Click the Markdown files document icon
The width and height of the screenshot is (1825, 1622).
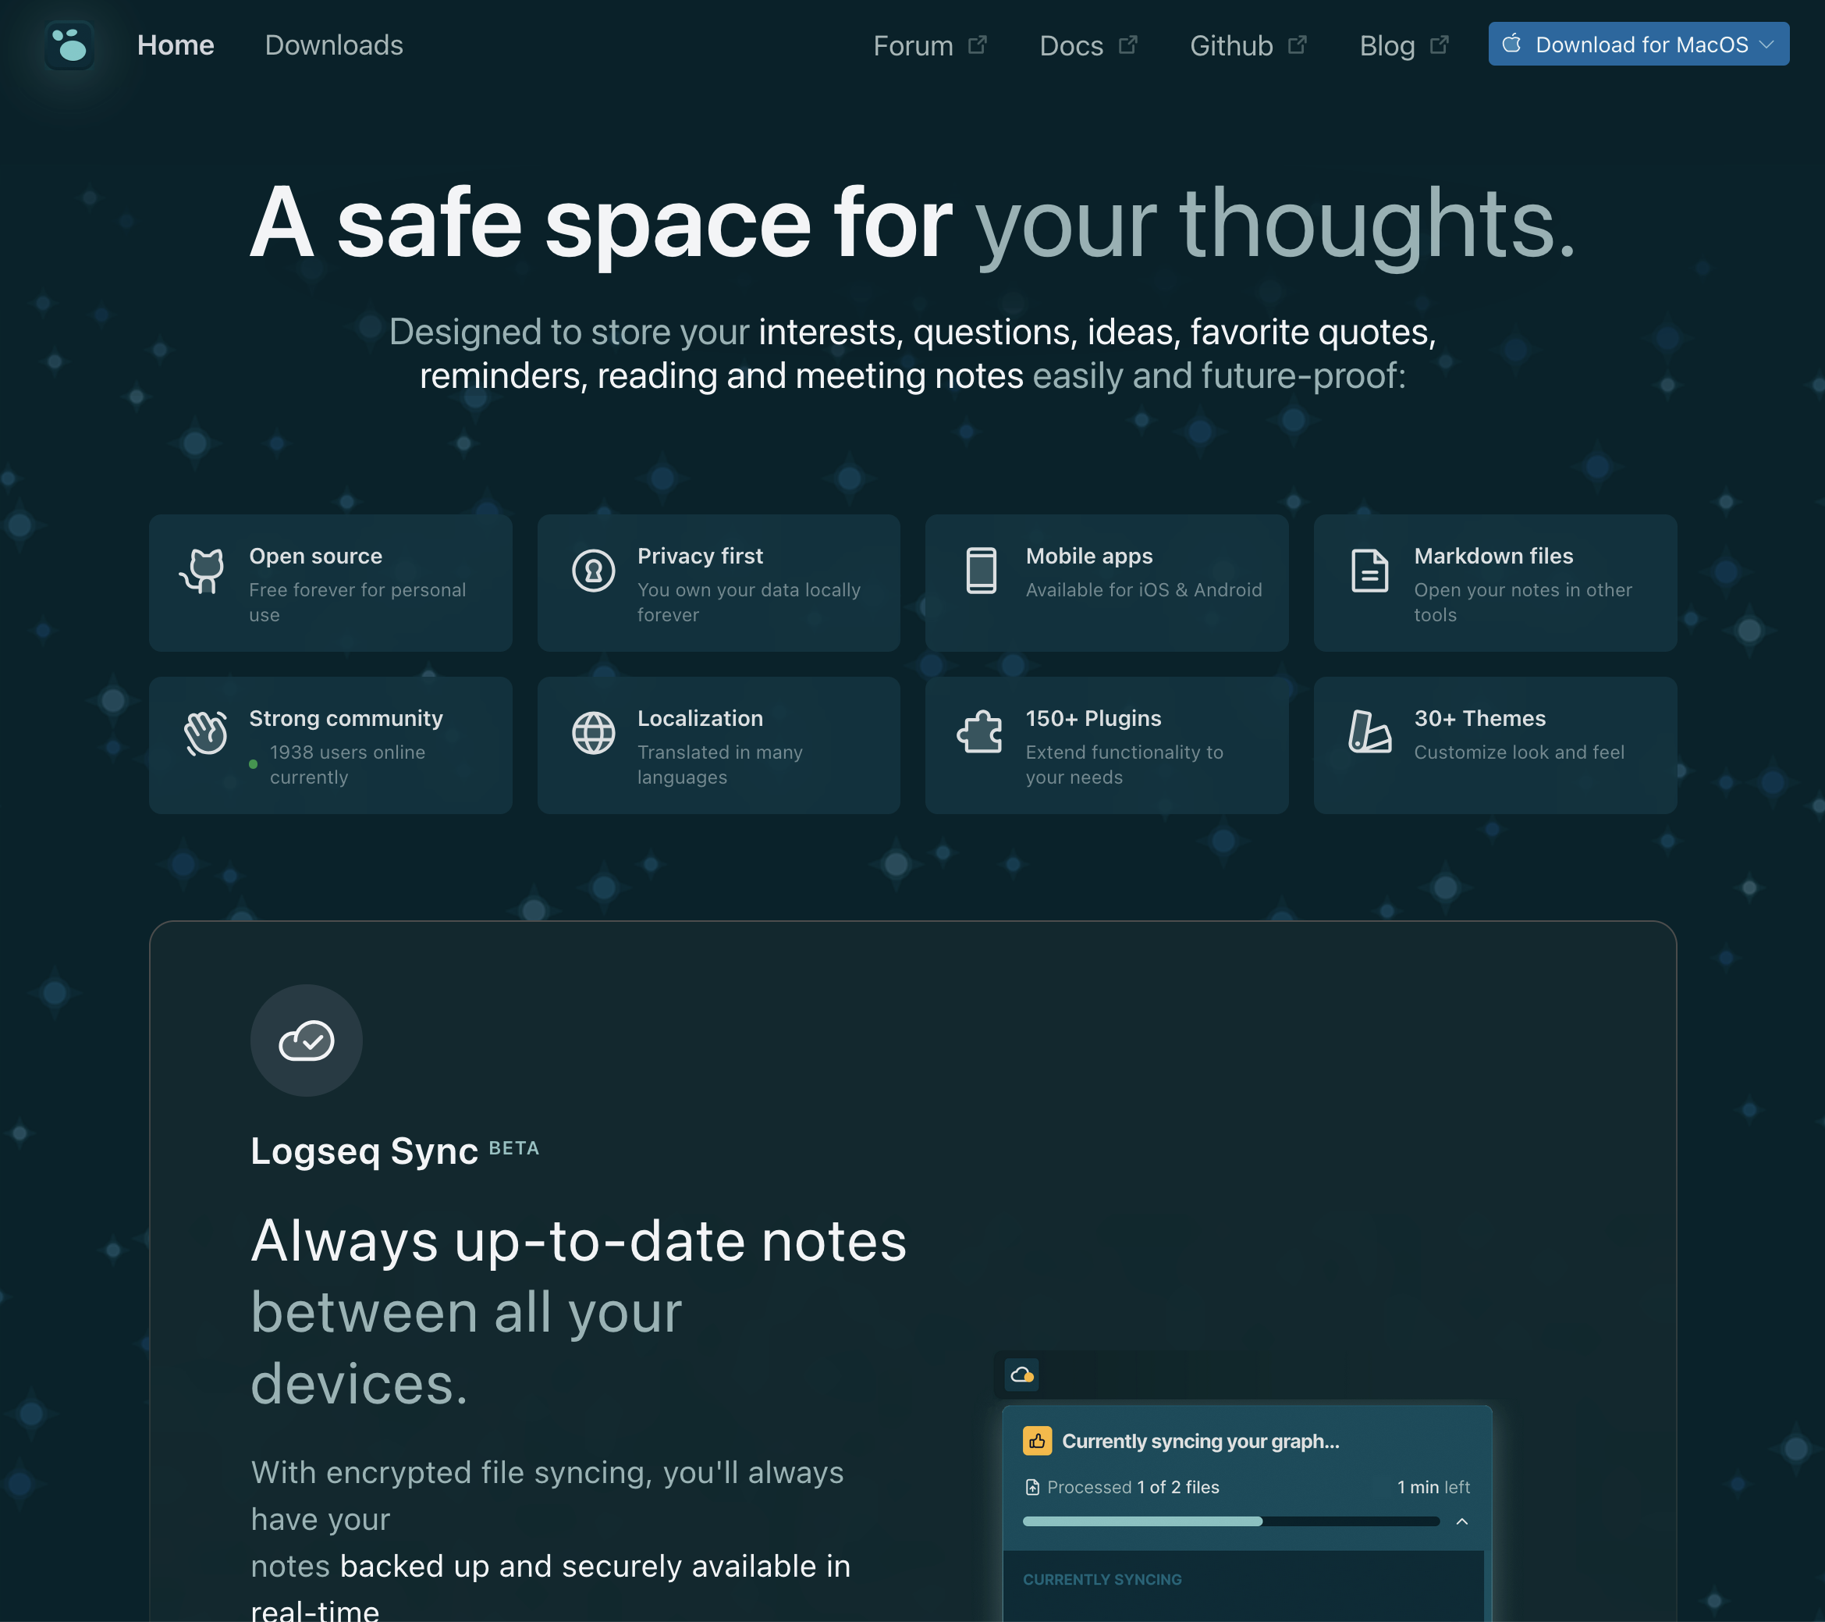(x=1369, y=571)
